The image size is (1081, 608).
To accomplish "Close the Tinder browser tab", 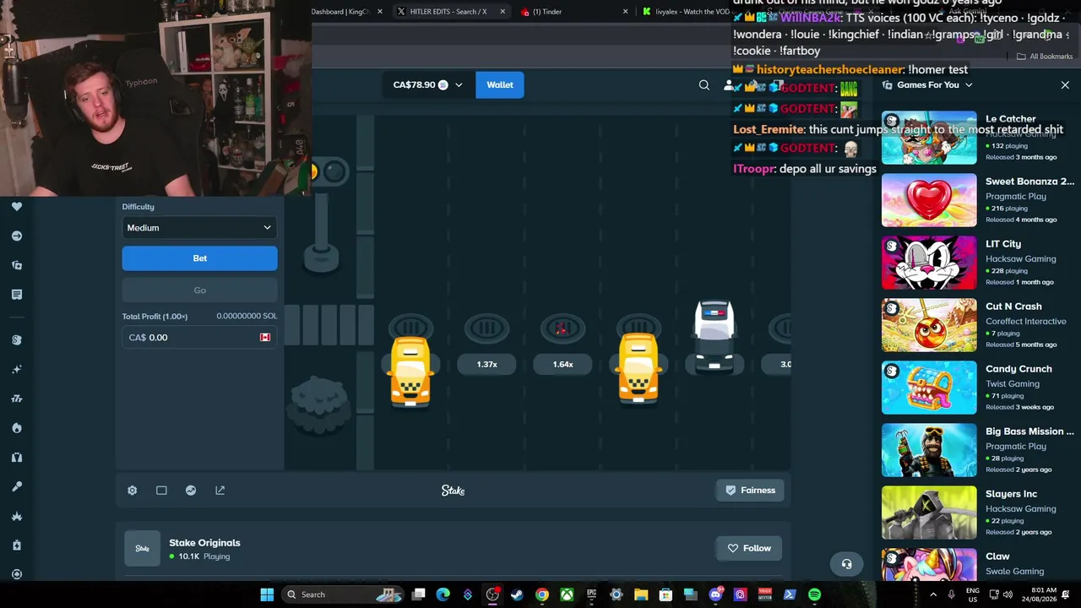I will click(x=626, y=12).
